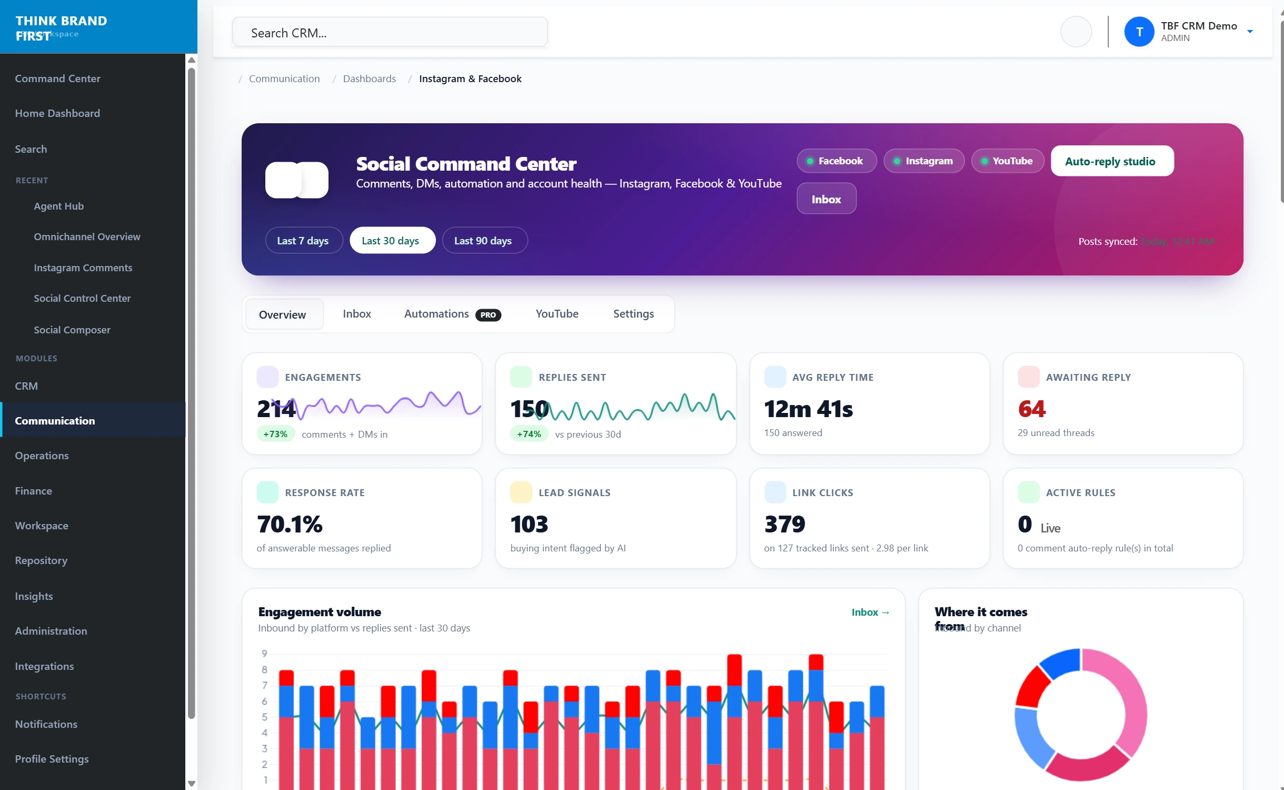This screenshot has height=790, width=1284.
Task: Expand the Finance module in sidebar
Action: pyautogui.click(x=93, y=490)
